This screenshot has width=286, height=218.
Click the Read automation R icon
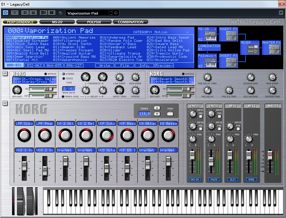point(25,12)
